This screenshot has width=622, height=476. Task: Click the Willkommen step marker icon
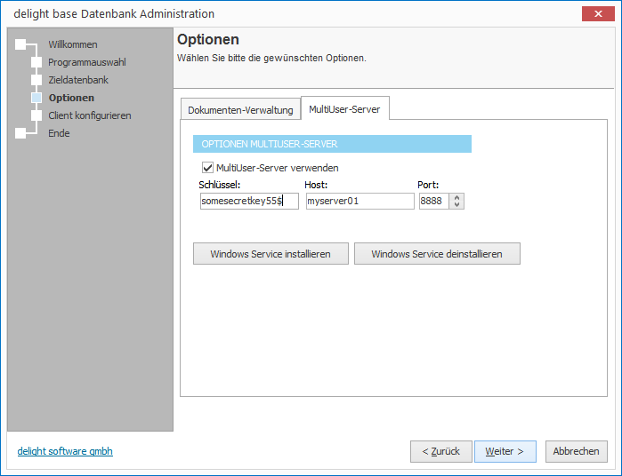click(x=21, y=44)
